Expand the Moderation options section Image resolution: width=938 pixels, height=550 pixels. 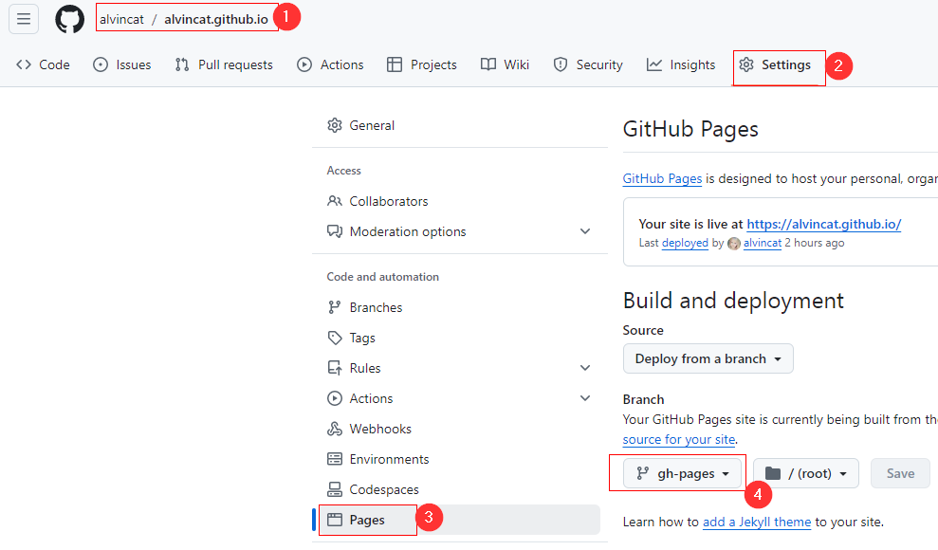(x=585, y=231)
